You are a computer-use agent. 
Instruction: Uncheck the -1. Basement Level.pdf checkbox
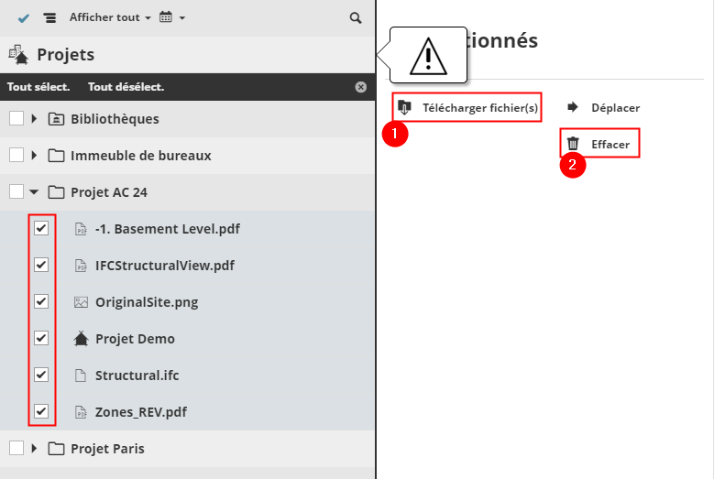[x=41, y=228]
